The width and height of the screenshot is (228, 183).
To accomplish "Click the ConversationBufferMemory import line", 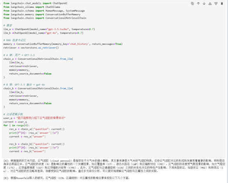I will click(42, 14).
